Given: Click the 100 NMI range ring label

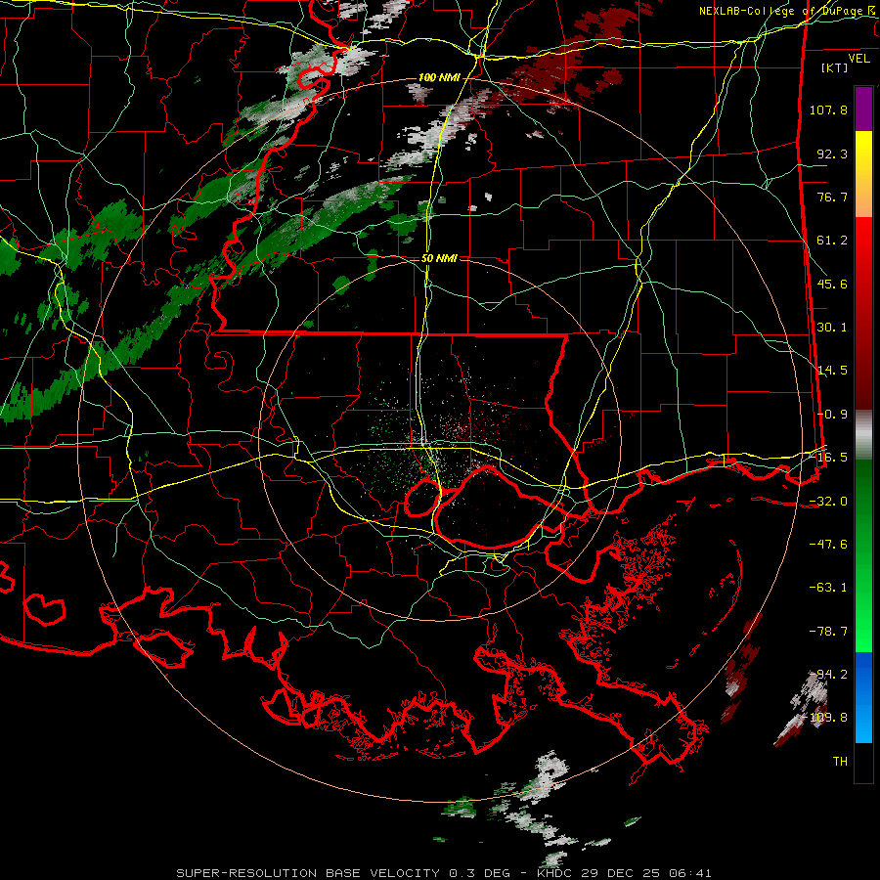Looking at the screenshot, I should coord(439,77).
